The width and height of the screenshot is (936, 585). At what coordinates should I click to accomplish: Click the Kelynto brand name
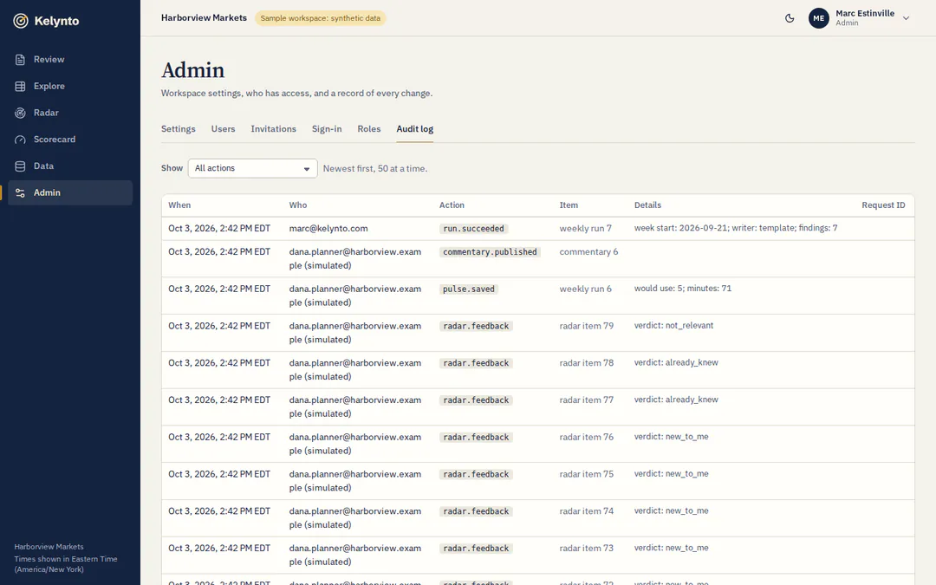pyautogui.click(x=56, y=21)
